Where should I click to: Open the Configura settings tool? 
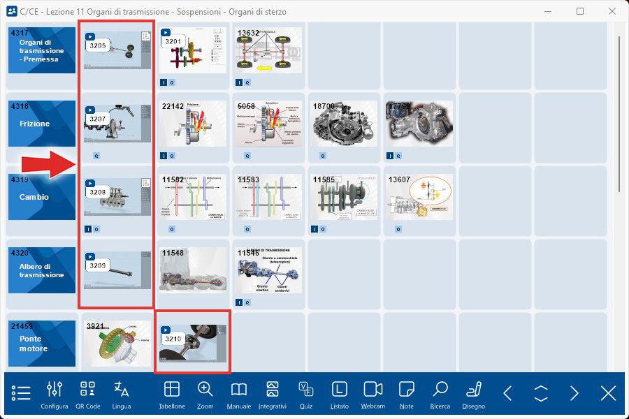point(55,394)
